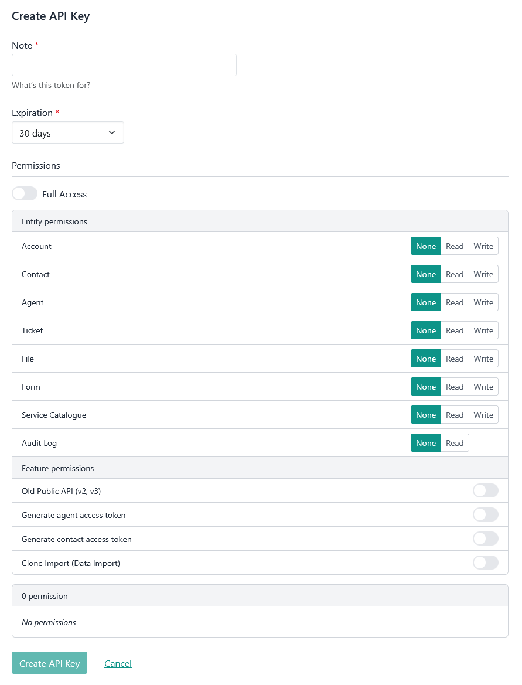The image size is (522, 685).
Task: Set Account permission to Read
Action: pos(455,246)
